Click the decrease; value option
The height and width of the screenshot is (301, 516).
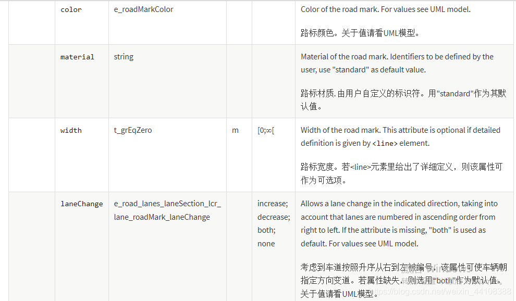point(274,217)
